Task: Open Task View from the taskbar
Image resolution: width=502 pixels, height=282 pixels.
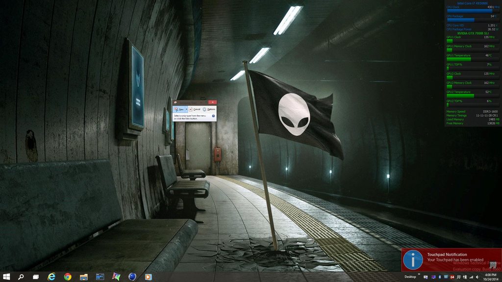Action: (x=36, y=277)
